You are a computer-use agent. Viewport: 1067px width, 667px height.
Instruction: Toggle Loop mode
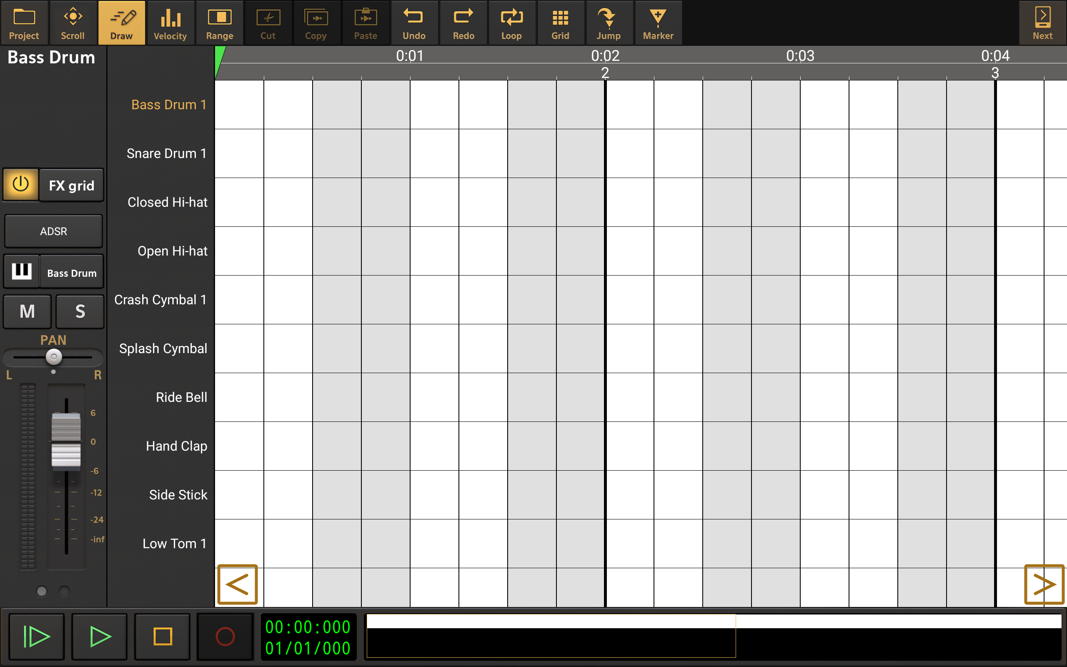(511, 23)
